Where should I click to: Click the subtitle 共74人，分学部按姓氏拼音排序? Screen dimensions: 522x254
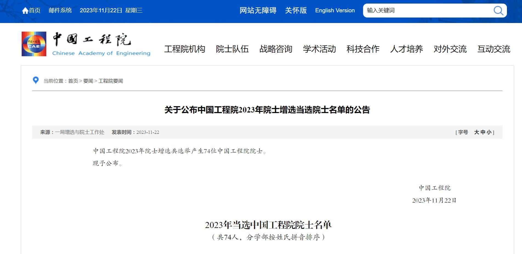tap(268, 237)
